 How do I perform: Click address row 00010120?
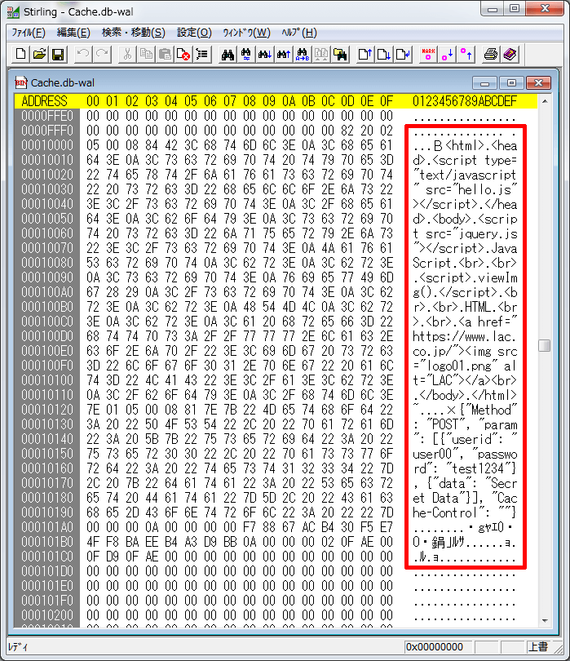(x=46, y=410)
